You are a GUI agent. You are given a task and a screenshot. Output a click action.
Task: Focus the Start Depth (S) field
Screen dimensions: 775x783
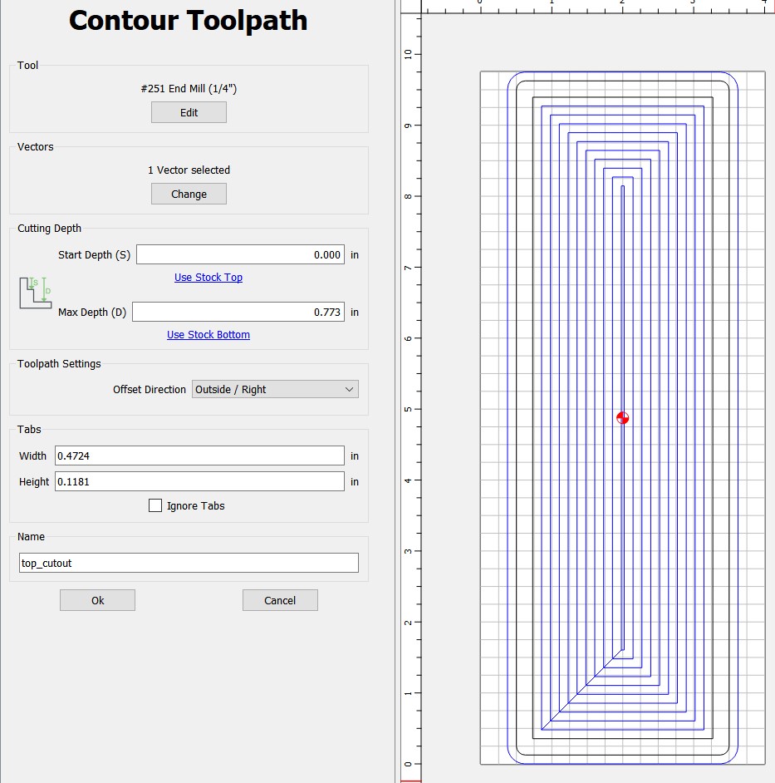pos(240,254)
